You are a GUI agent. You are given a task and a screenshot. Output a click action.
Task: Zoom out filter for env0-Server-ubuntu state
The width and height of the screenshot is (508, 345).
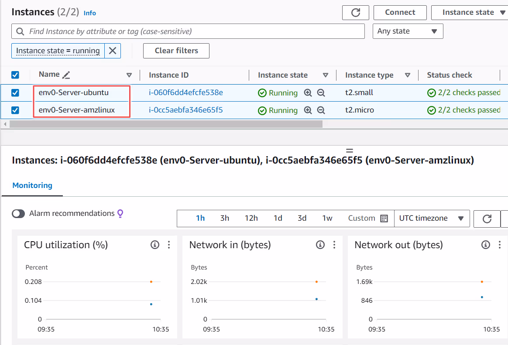[321, 93]
